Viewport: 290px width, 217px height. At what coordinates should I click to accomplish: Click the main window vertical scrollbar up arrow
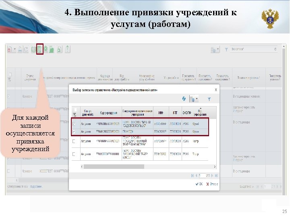pyautogui.click(x=284, y=47)
